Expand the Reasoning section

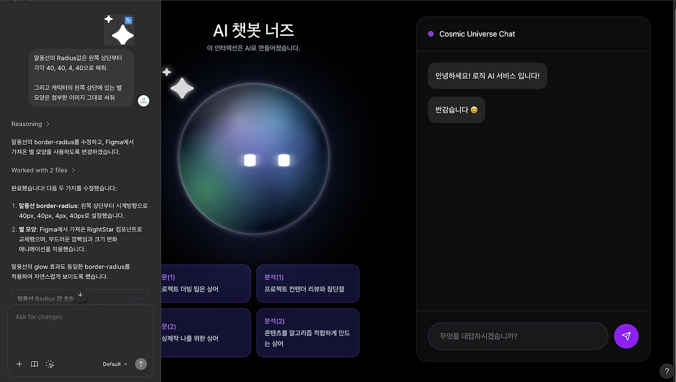click(31, 124)
